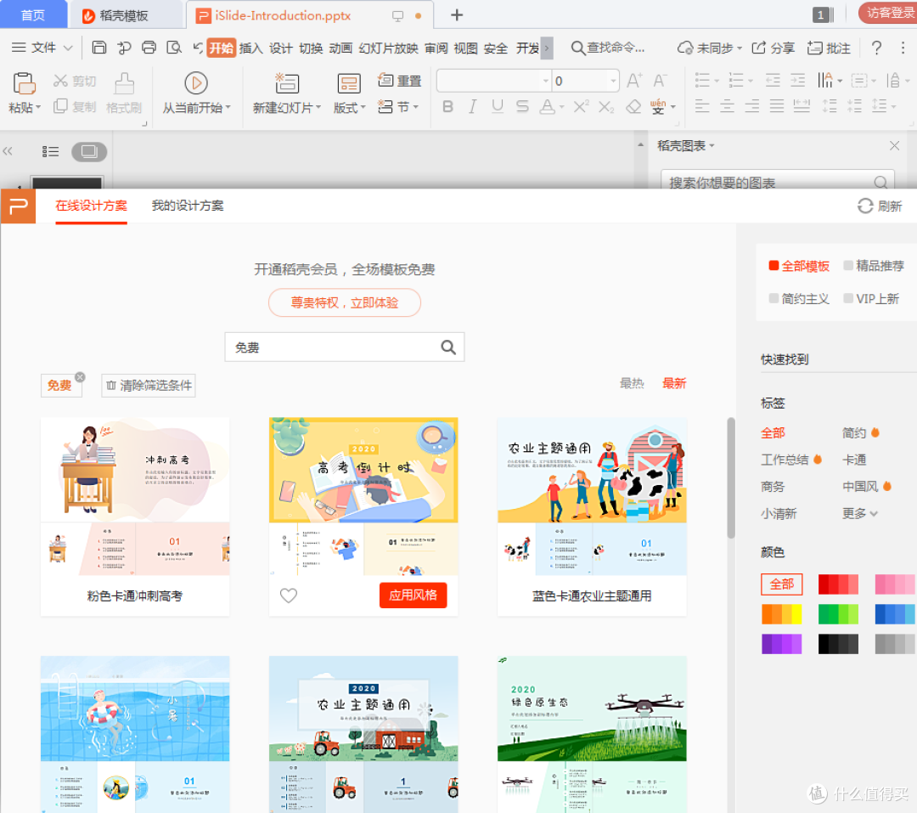Click the Reset slide button
Image resolution: width=917 pixels, height=813 pixels.
pyautogui.click(x=399, y=81)
